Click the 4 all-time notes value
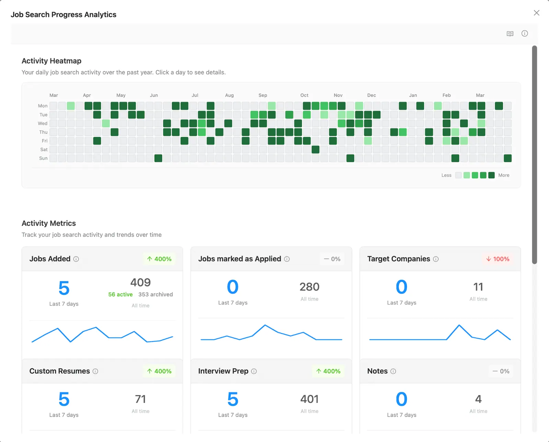Screen dimensions: 549x442 (x=478, y=399)
